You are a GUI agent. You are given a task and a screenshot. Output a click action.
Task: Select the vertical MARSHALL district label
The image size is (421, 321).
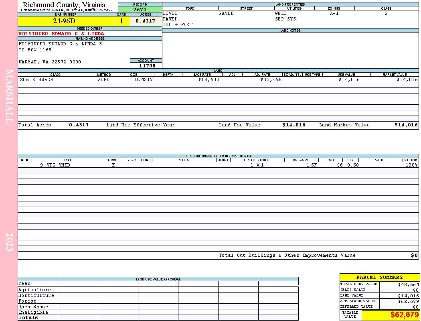(9, 97)
